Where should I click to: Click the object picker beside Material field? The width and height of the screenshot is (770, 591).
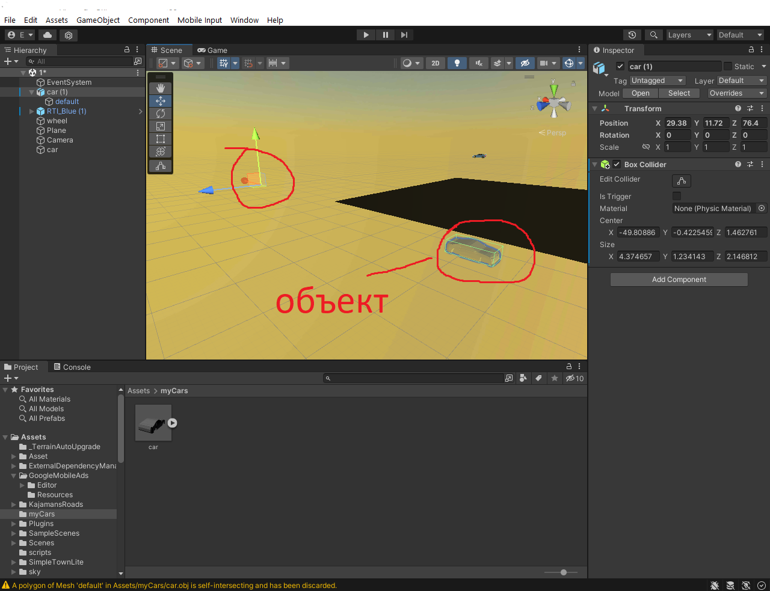pos(762,208)
